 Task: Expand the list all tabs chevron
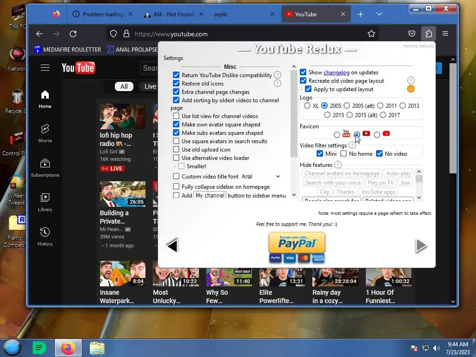[379, 14]
